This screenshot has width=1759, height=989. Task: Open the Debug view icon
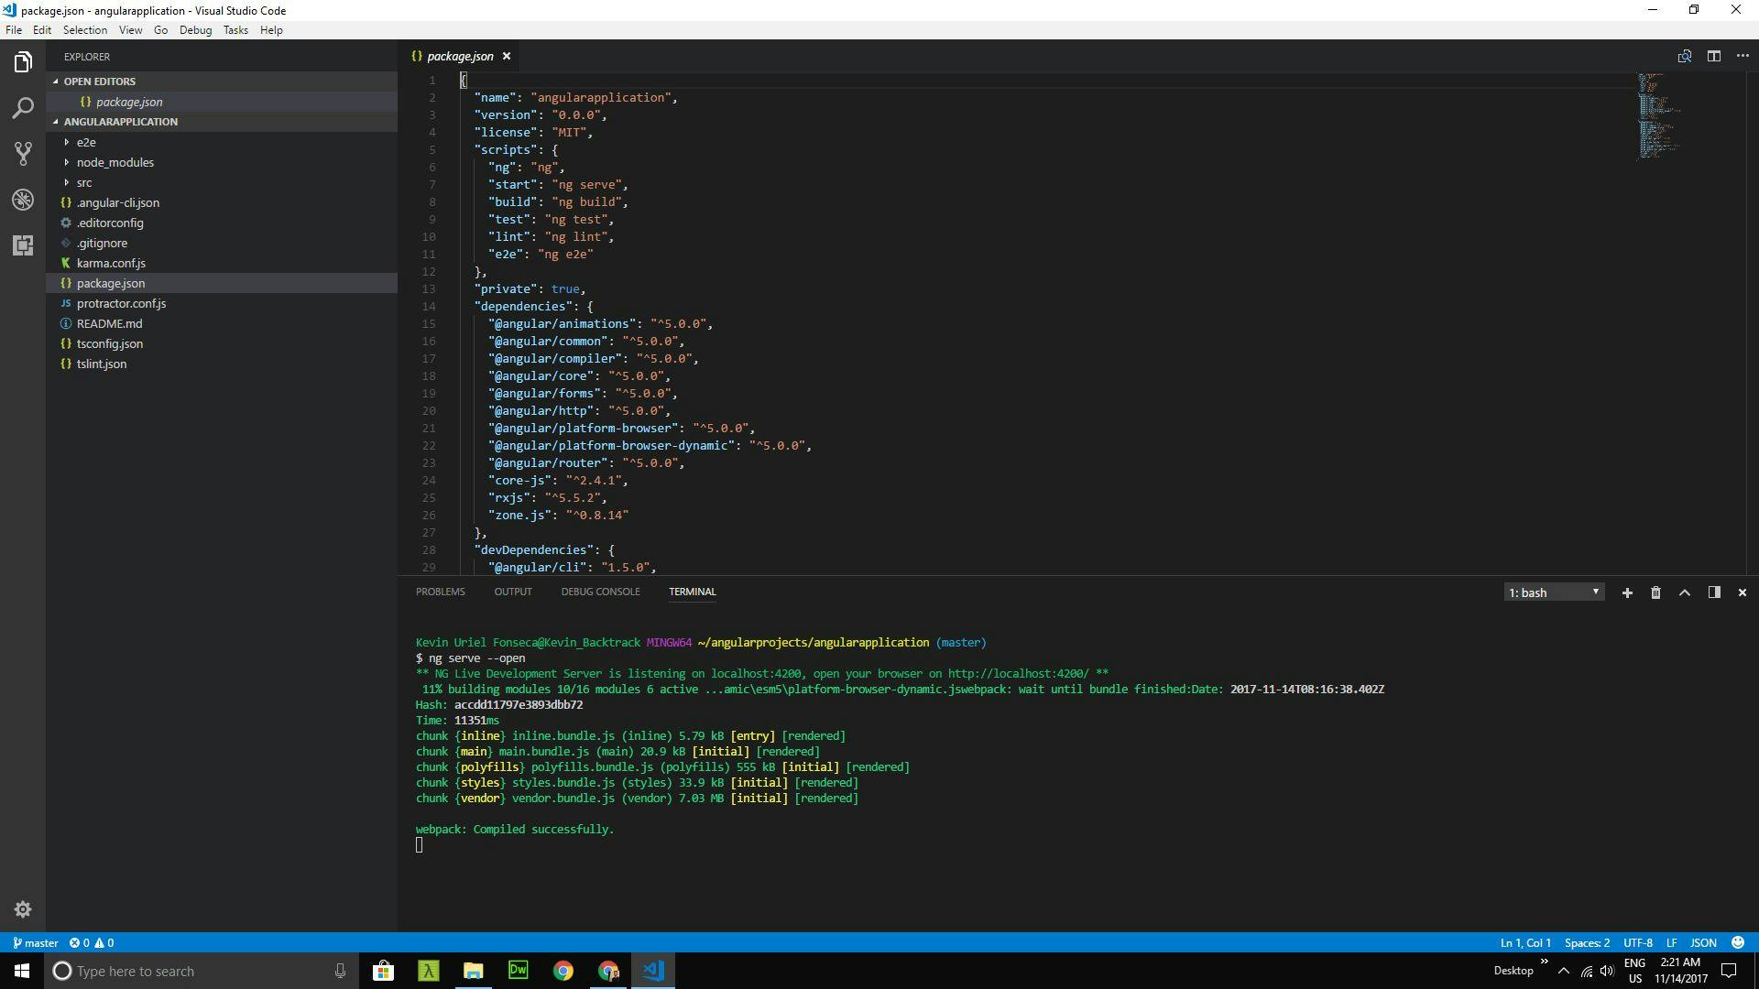pyautogui.click(x=23, y=200)
